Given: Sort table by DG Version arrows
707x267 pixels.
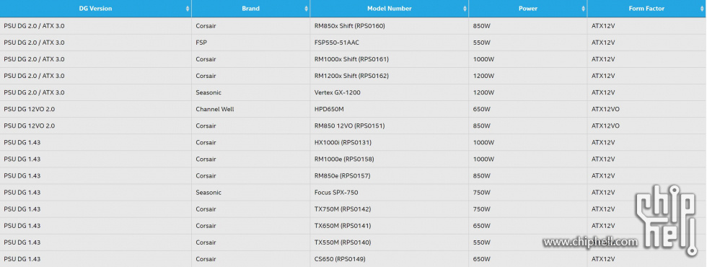Looking at the screenshot, I should [x=188, y=9].
